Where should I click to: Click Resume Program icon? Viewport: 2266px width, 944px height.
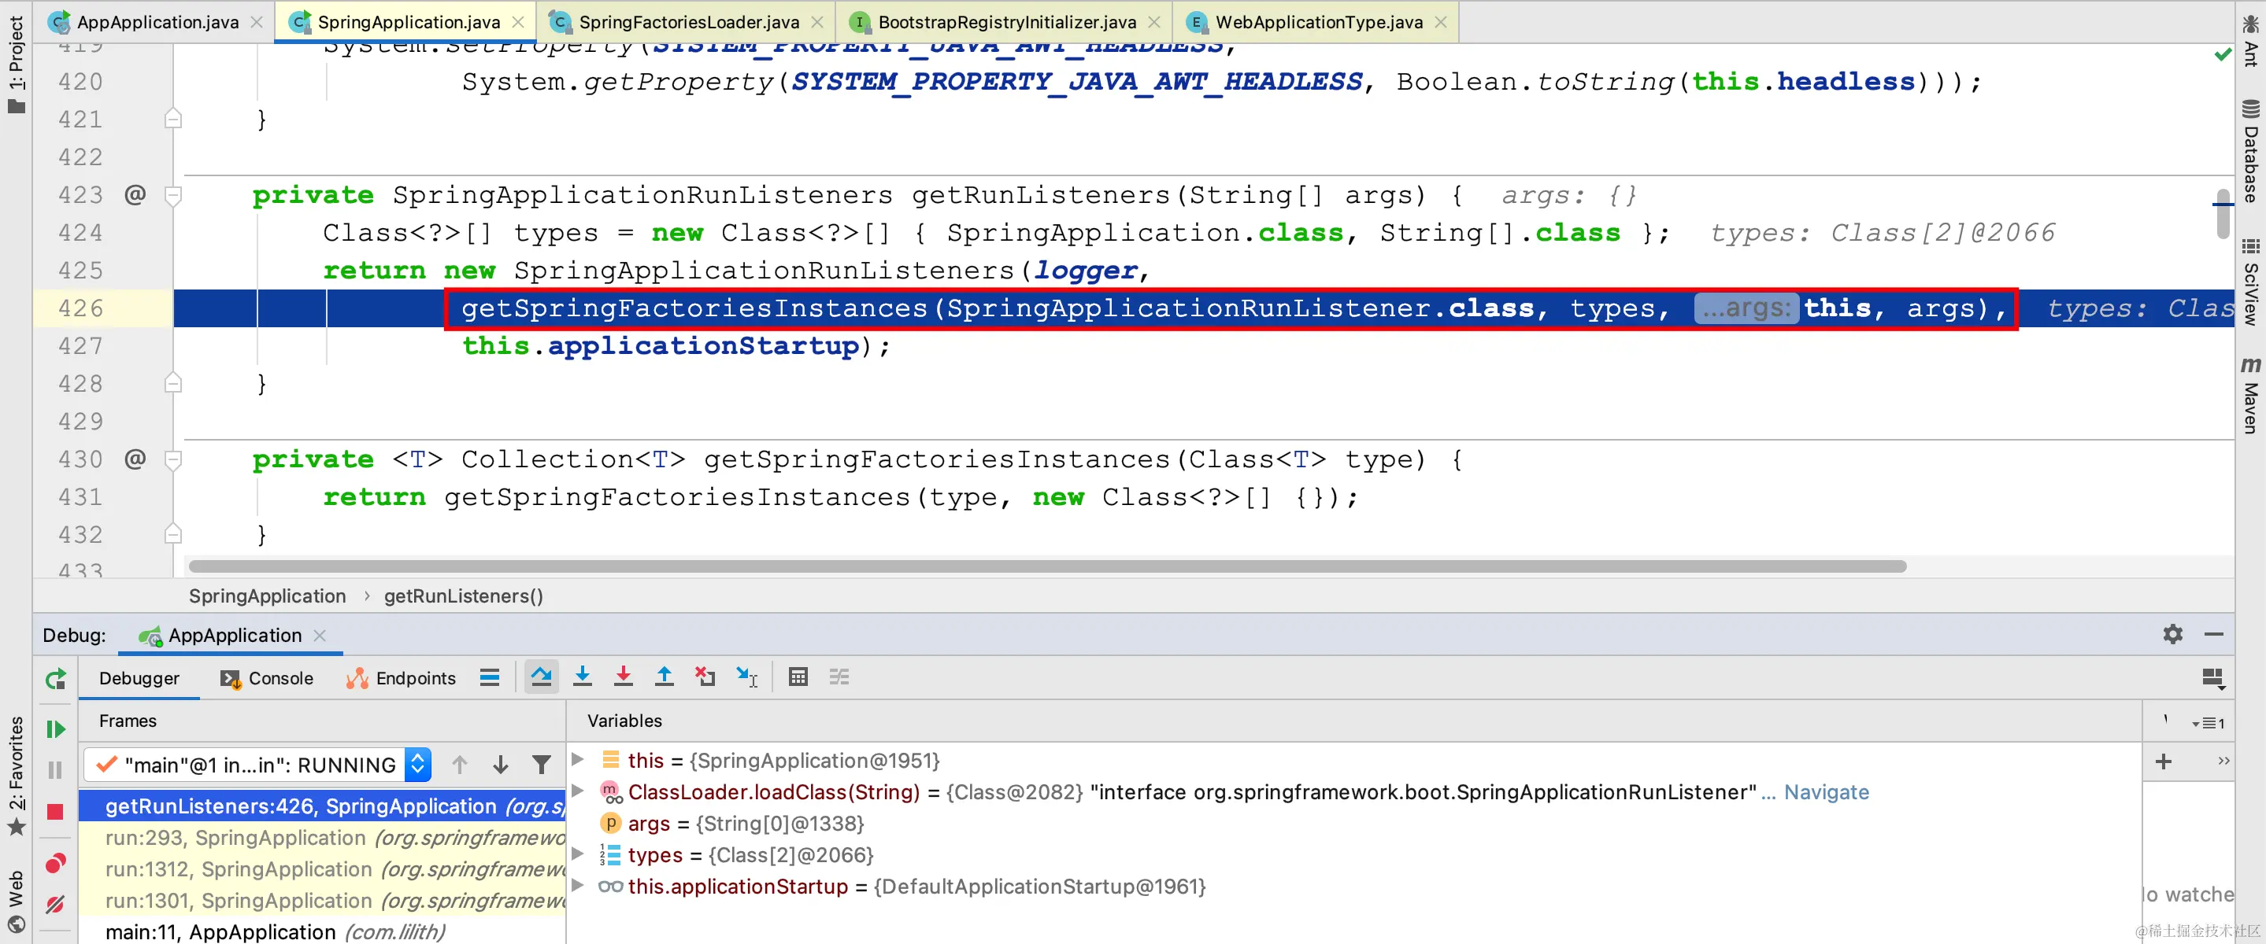pos(55,728)
